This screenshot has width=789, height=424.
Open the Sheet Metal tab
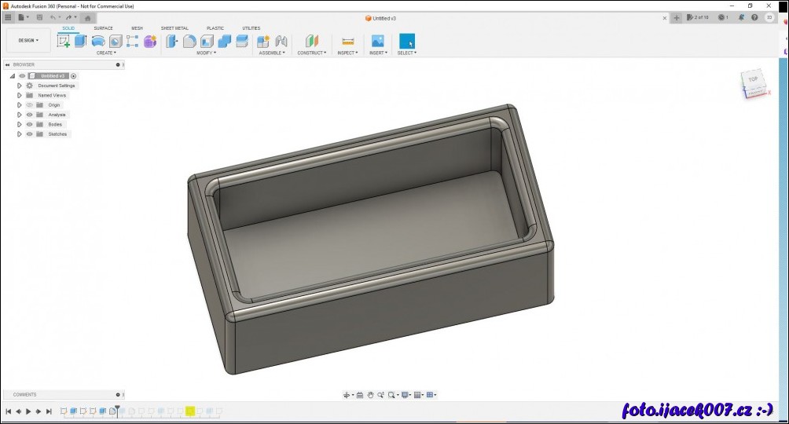tap(174, 28)
